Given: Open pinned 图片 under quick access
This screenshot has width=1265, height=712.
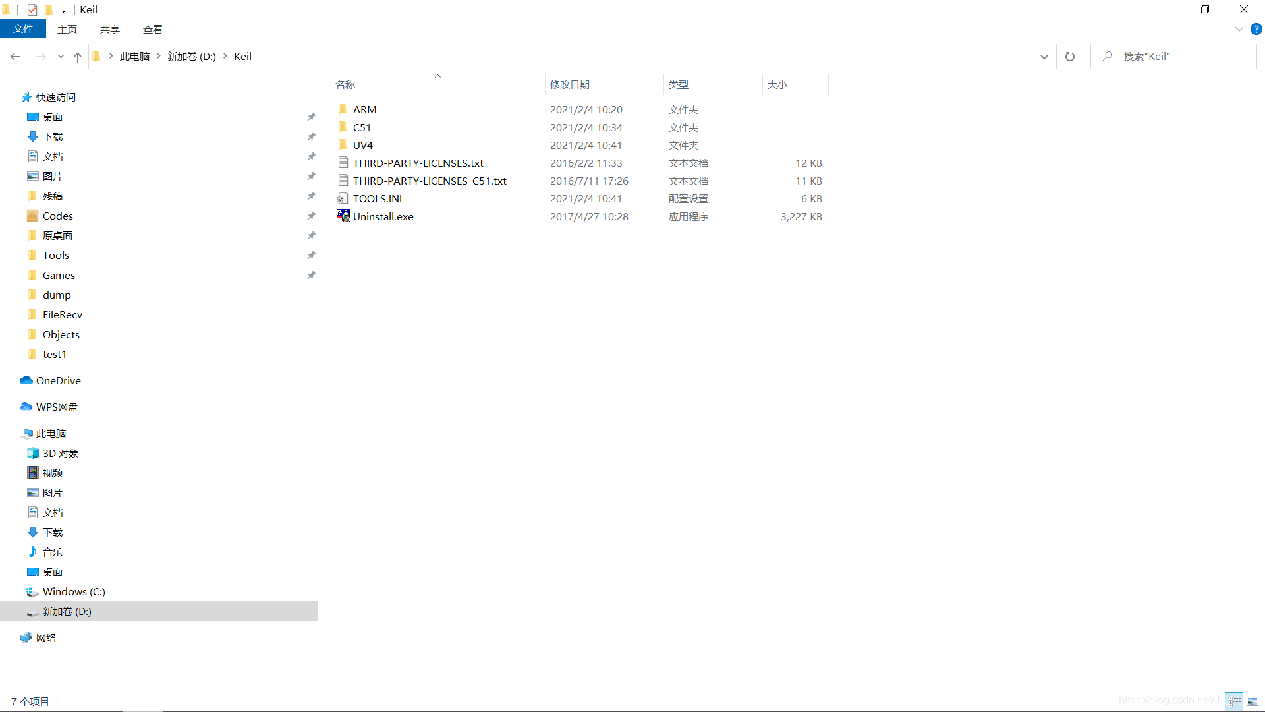Looking at the screenshot, I should pyautogui.click(x=53, y=176).
